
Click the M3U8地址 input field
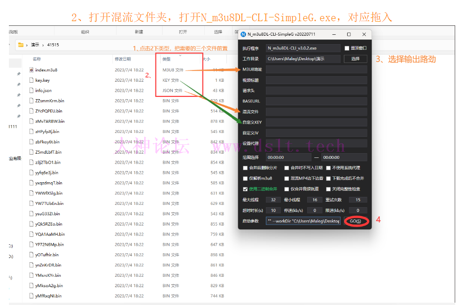coord(316,69)
